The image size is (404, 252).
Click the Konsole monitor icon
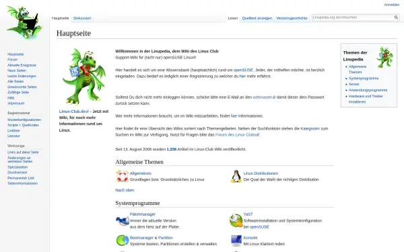[236, 241]
